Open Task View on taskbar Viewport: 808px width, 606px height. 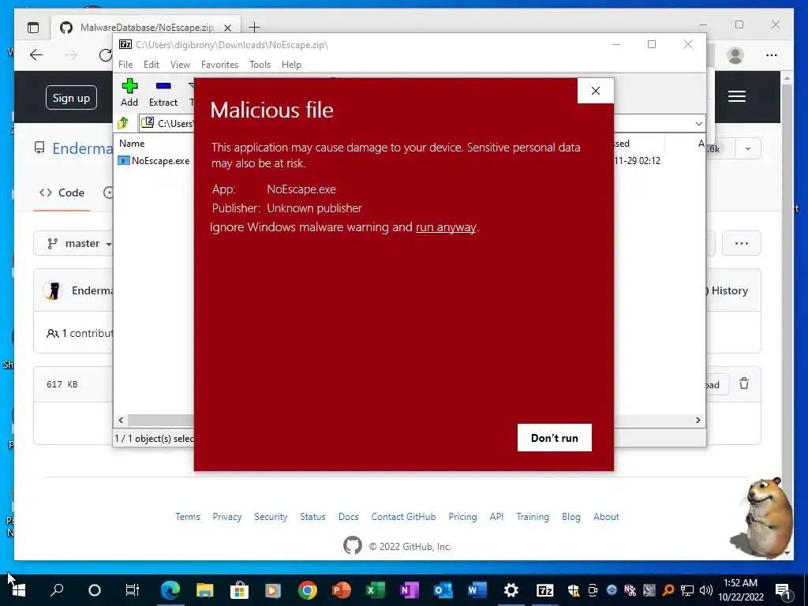click(x=133, y=590)
